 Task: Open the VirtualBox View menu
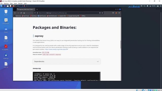(11, 3)
